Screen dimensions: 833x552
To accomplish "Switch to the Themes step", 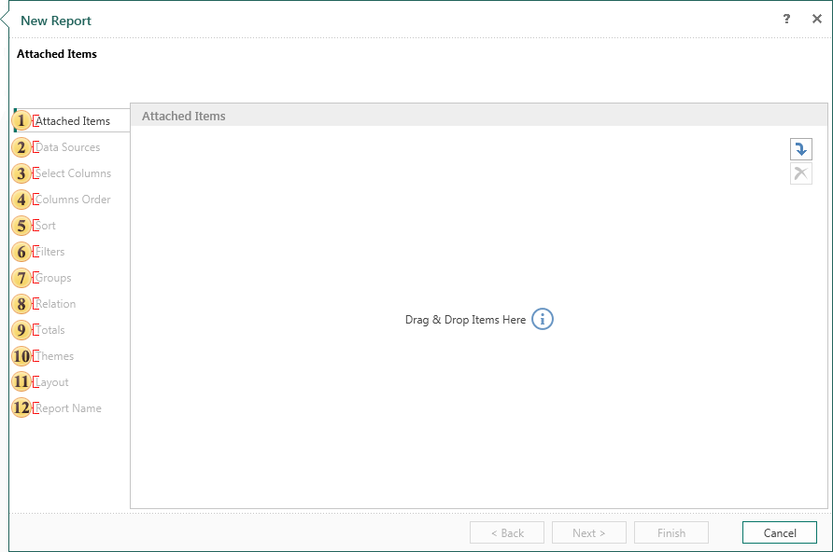I will [x=54, y=356].
